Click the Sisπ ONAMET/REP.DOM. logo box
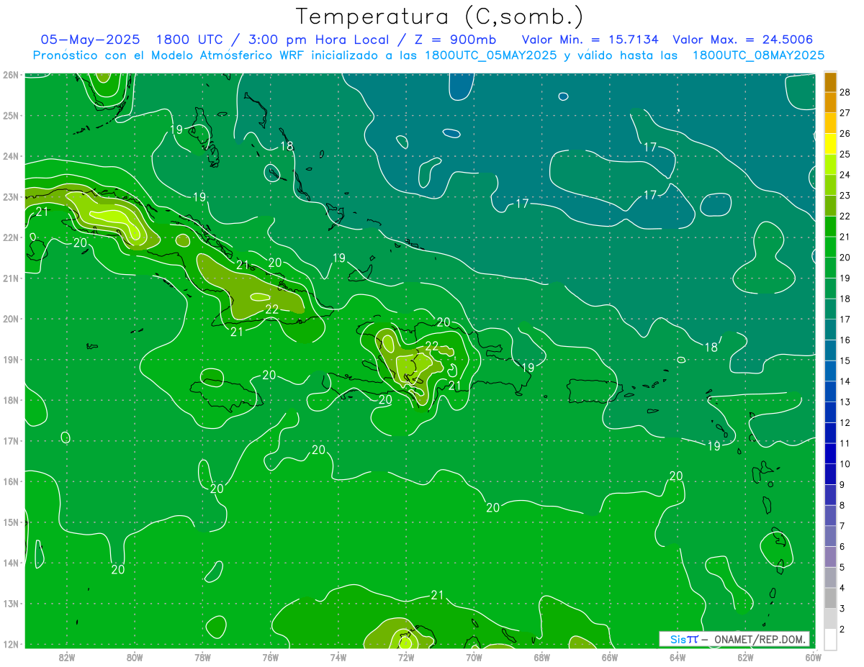 point(734,639)
